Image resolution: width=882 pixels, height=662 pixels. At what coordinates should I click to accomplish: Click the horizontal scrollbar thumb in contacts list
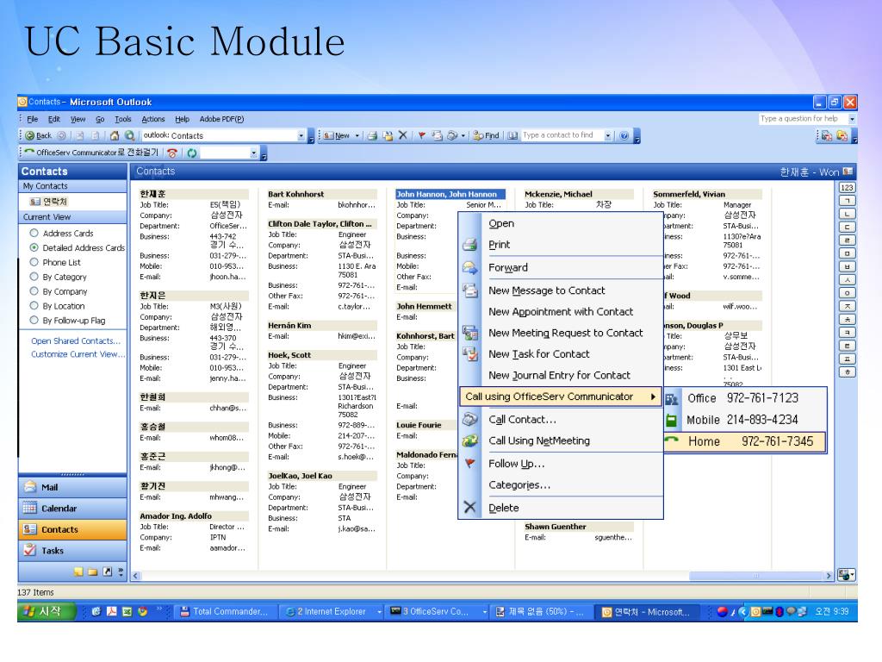click(756, 576)
